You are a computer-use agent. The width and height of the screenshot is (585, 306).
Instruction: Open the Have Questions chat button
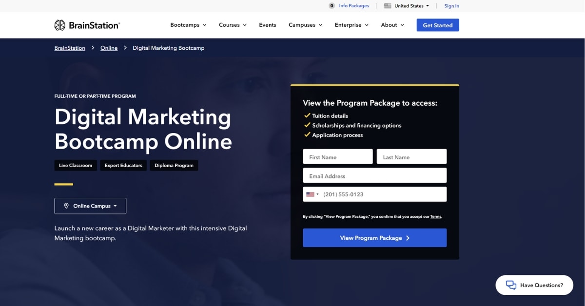534,285
